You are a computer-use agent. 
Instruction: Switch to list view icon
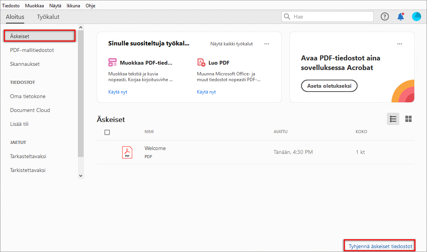393,119
